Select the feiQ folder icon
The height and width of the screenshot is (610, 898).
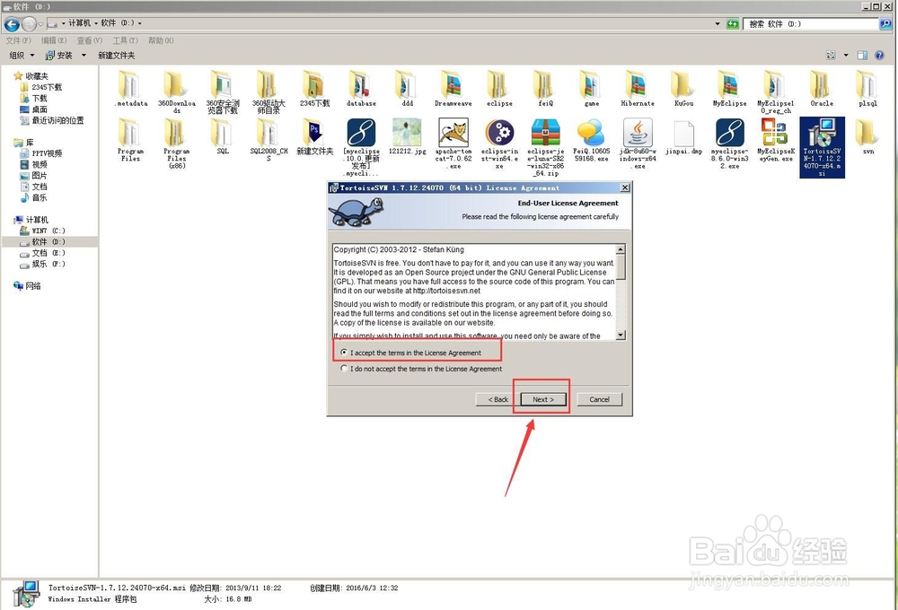pyautogui.click(x=545, y=84)
